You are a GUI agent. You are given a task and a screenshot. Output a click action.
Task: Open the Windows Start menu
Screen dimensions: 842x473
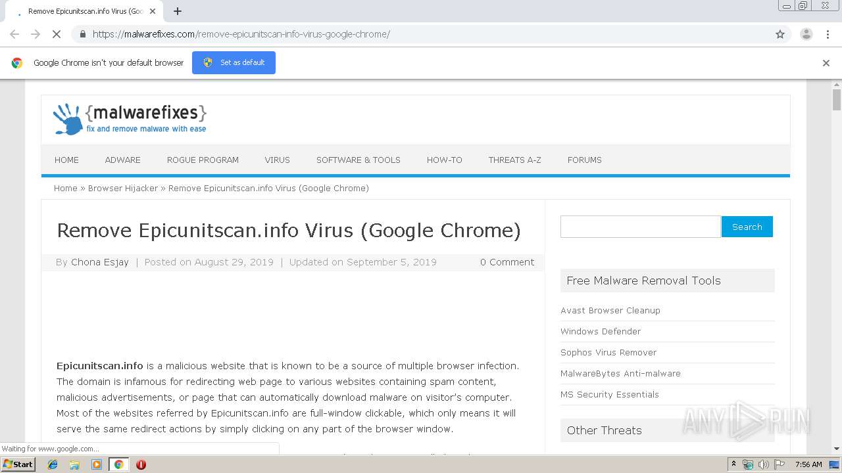click(x=18, y=464)
